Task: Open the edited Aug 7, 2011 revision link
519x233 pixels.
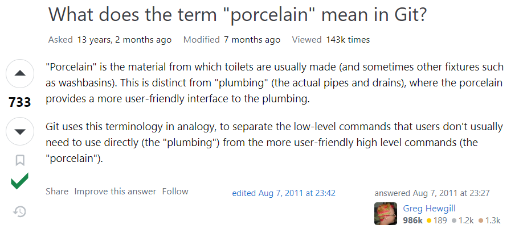Action: 284,193
